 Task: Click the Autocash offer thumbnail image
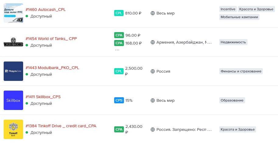pos(13,13)
